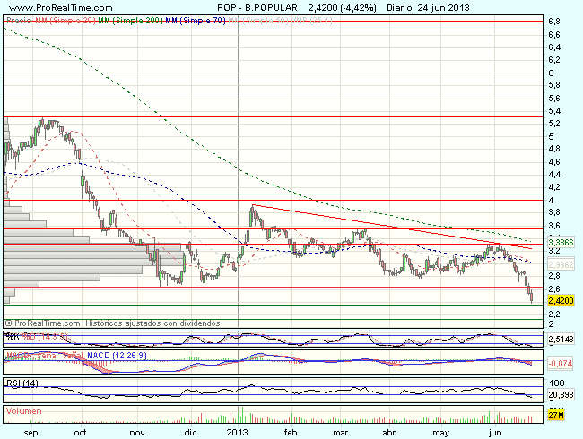Click the 6,8 level on price axis
This screenshot has height=439, width=583.
coord(555,21)
